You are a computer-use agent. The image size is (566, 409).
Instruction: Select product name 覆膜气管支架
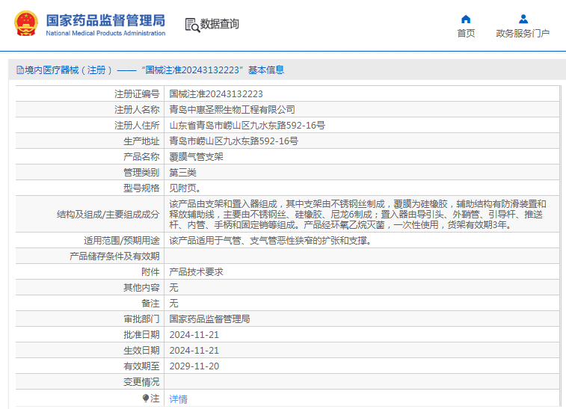196,157
